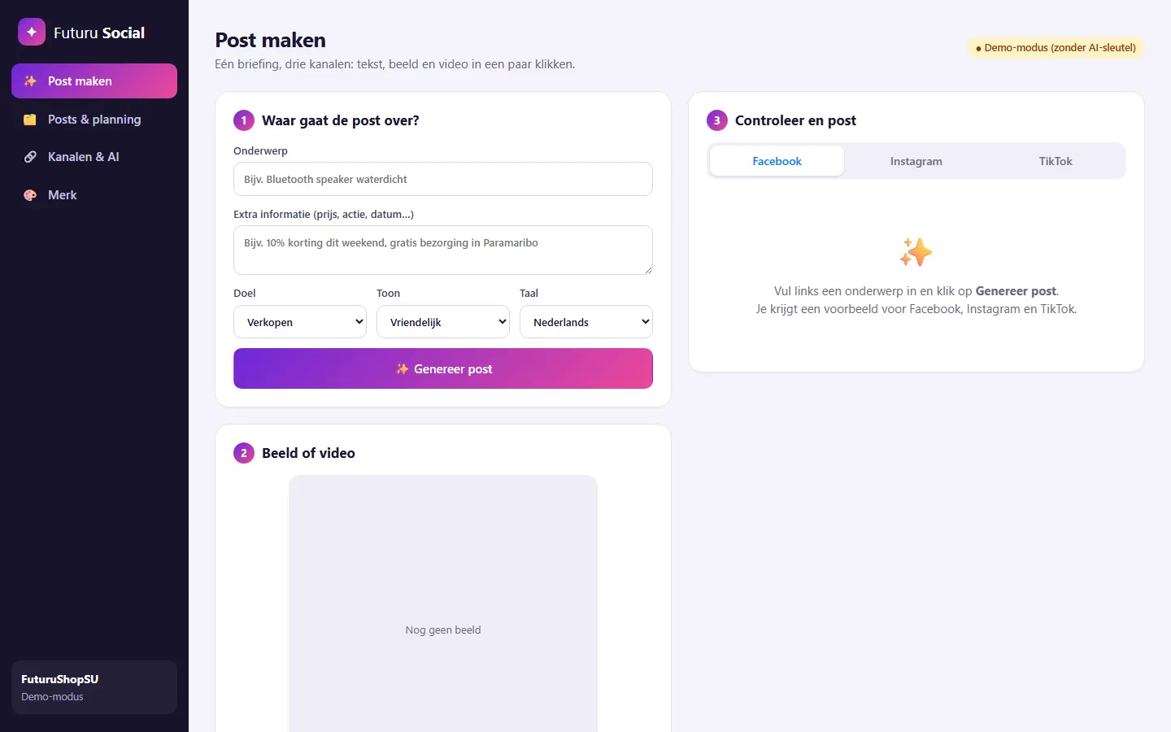Click the Genereer post button
This screenshot has height=732, width=1171.
point(443,368)
